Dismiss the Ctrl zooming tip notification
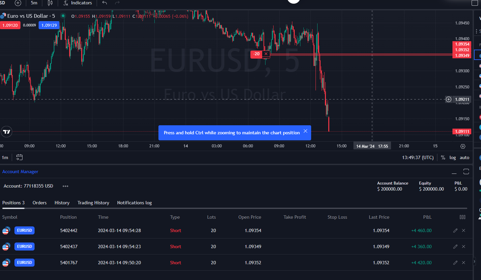Image resolution: width=481 pixels, height=280 pixels. 305,131
